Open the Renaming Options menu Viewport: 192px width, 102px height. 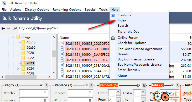click(67, 10)
